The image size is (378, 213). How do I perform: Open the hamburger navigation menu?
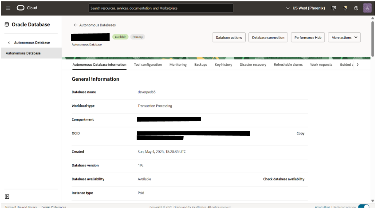click(8, 8)
